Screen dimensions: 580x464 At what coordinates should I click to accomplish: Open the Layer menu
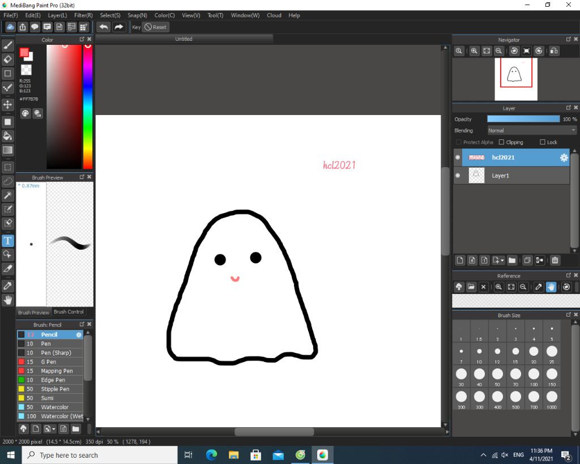pyautogui.click(x=57, y=15)
